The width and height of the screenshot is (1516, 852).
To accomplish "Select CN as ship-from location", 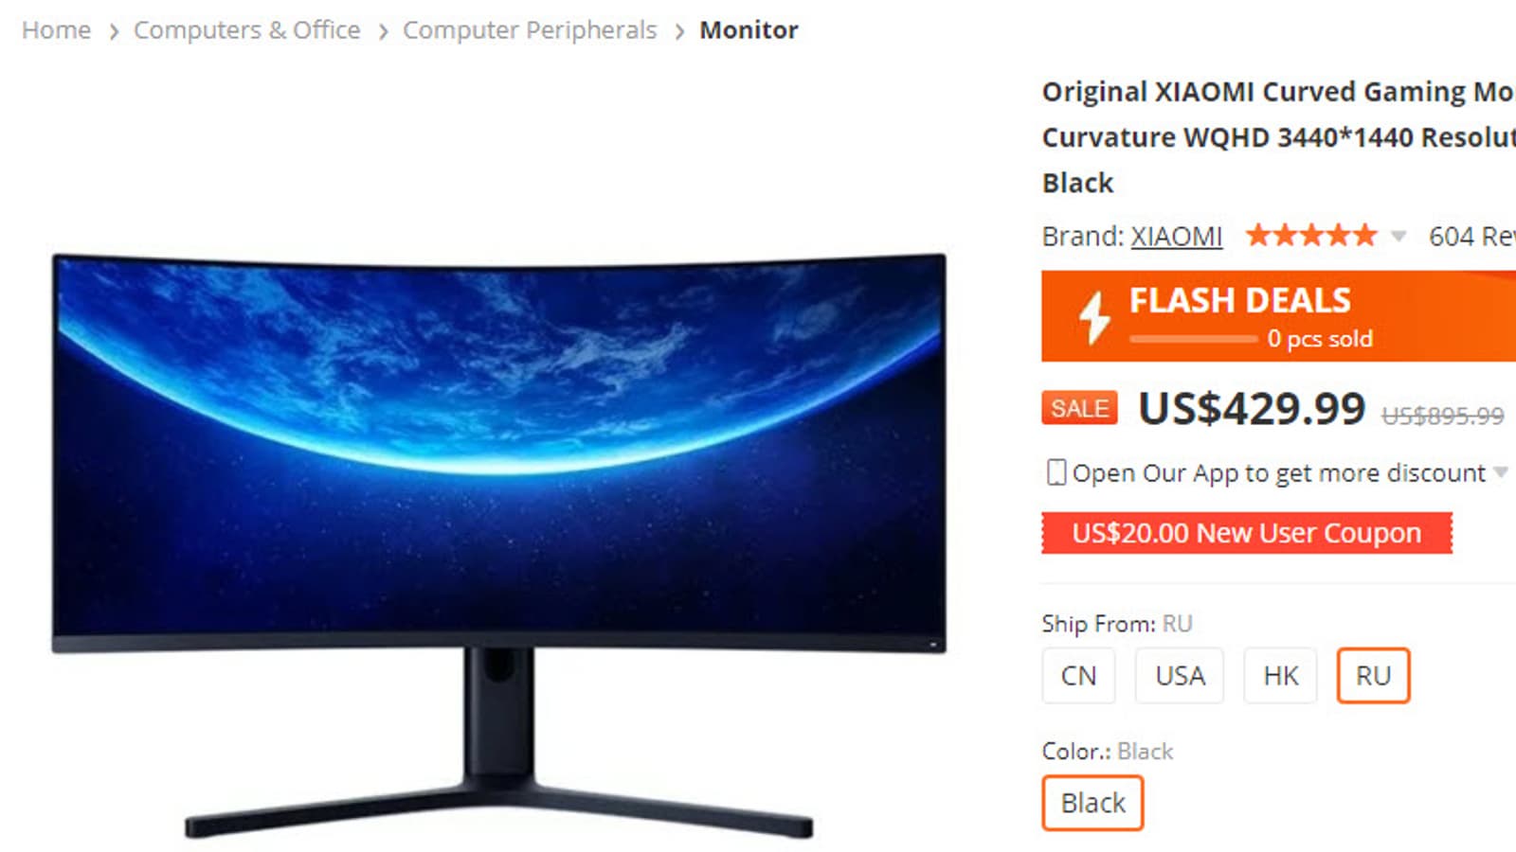I will click(1078, 676).
